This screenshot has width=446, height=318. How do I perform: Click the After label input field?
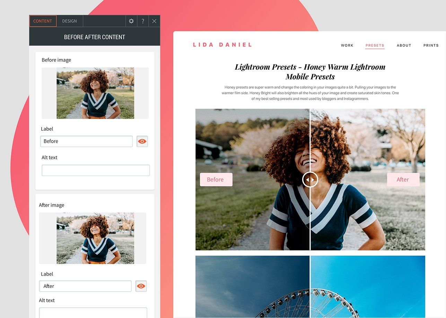tap(85, 286)
